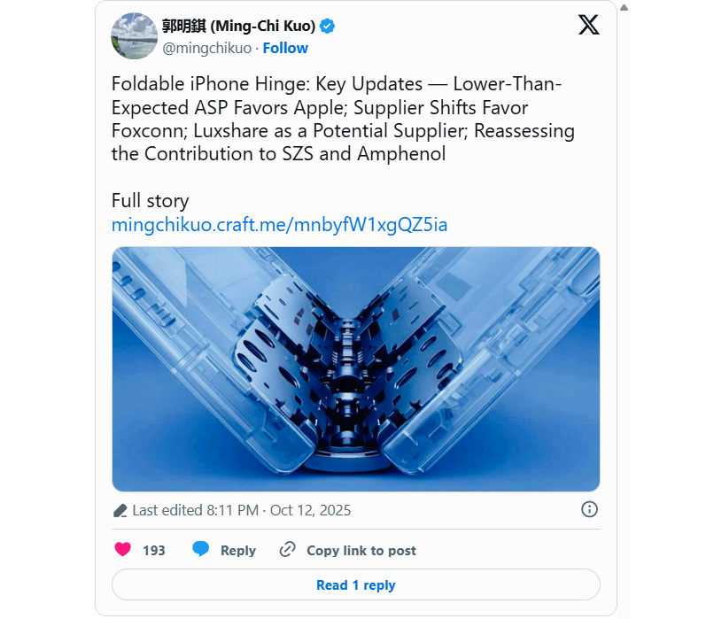Open the mingchikuo.craft.me full story link

coord(279,225)
